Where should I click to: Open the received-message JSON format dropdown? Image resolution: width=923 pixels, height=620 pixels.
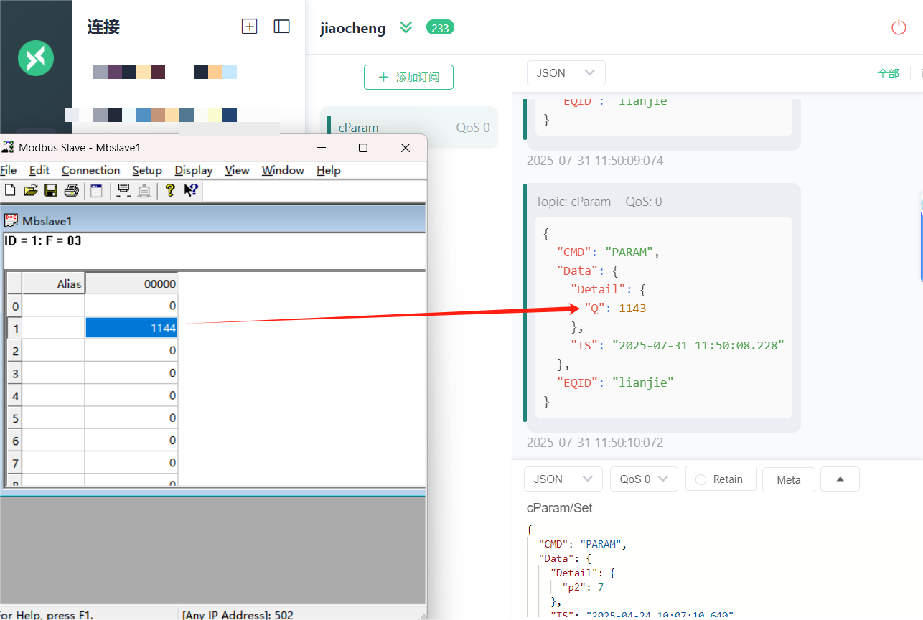coord(566,72)
